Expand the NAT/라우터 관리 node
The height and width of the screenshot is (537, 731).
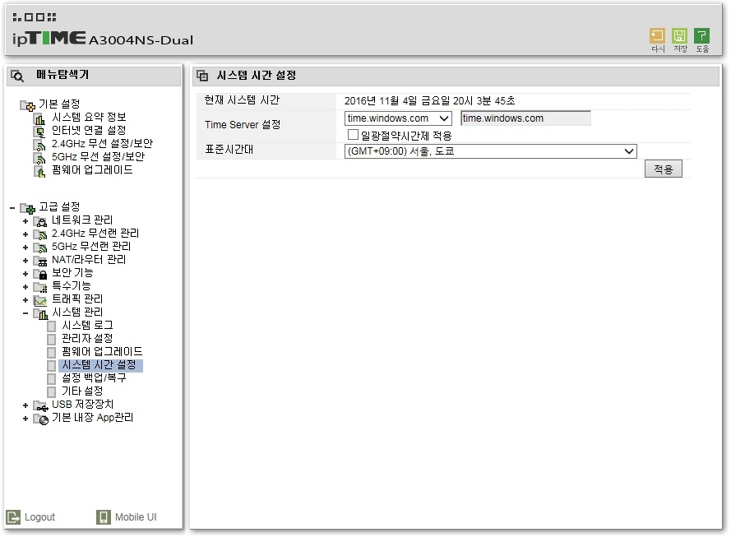25,261
